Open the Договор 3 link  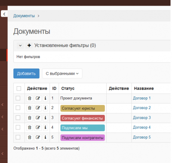pos(142,118)
